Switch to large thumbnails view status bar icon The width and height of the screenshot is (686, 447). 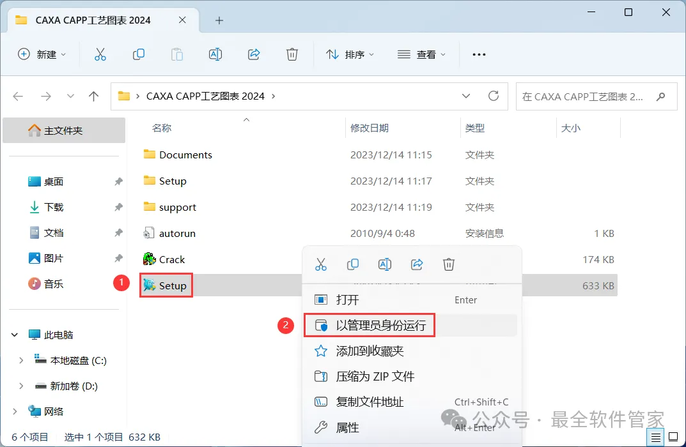[x=673, y=437]
